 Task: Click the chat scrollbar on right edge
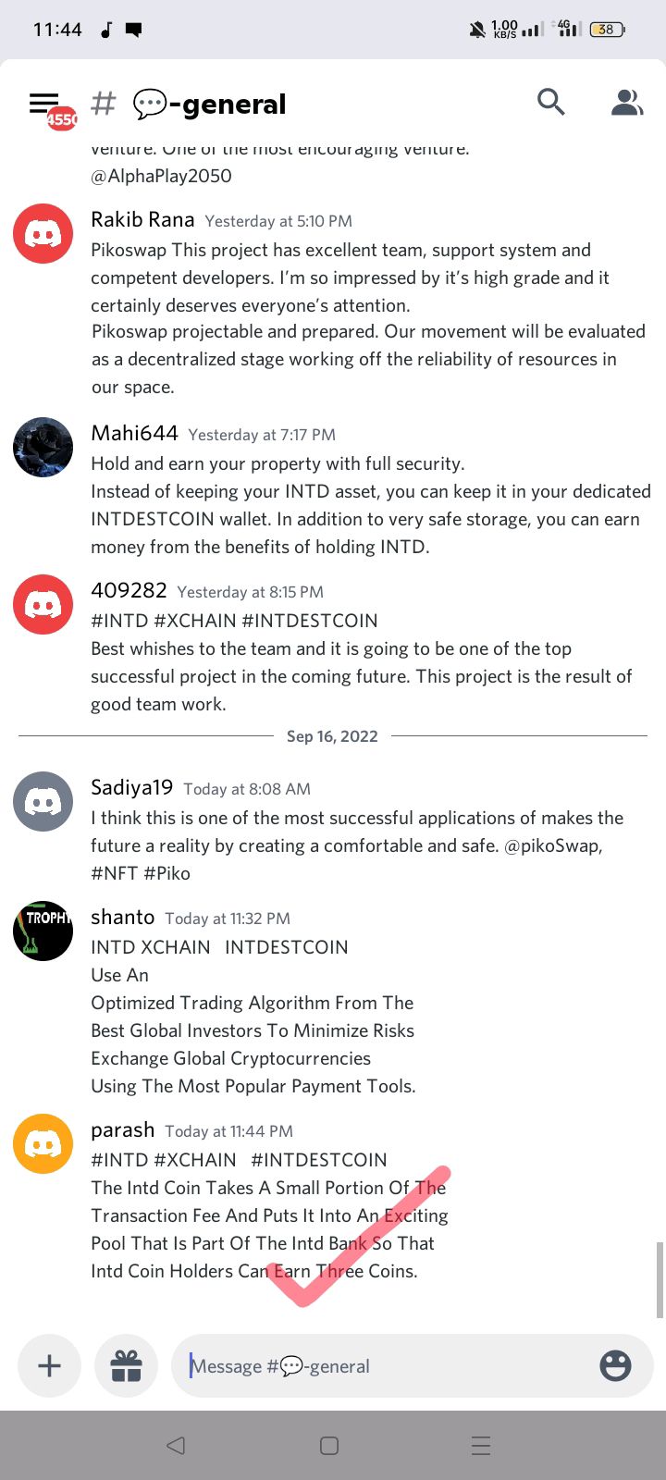pyautogui.click(x=660, y=1280)
